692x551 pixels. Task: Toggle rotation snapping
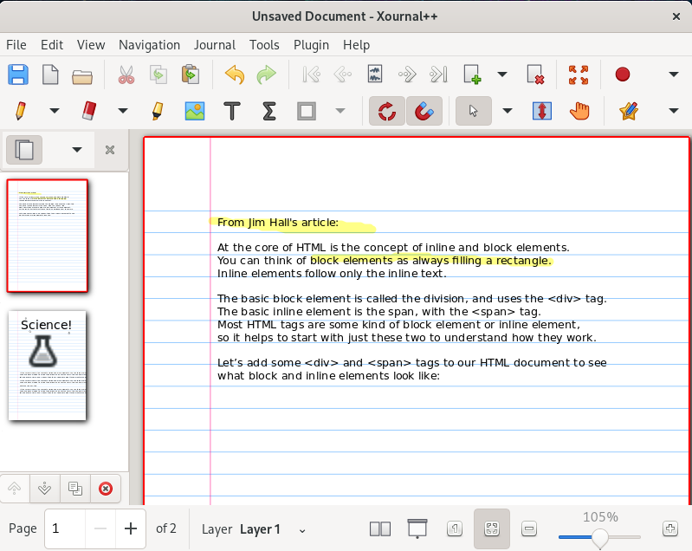pyautogui.click(x=386, y=111)
